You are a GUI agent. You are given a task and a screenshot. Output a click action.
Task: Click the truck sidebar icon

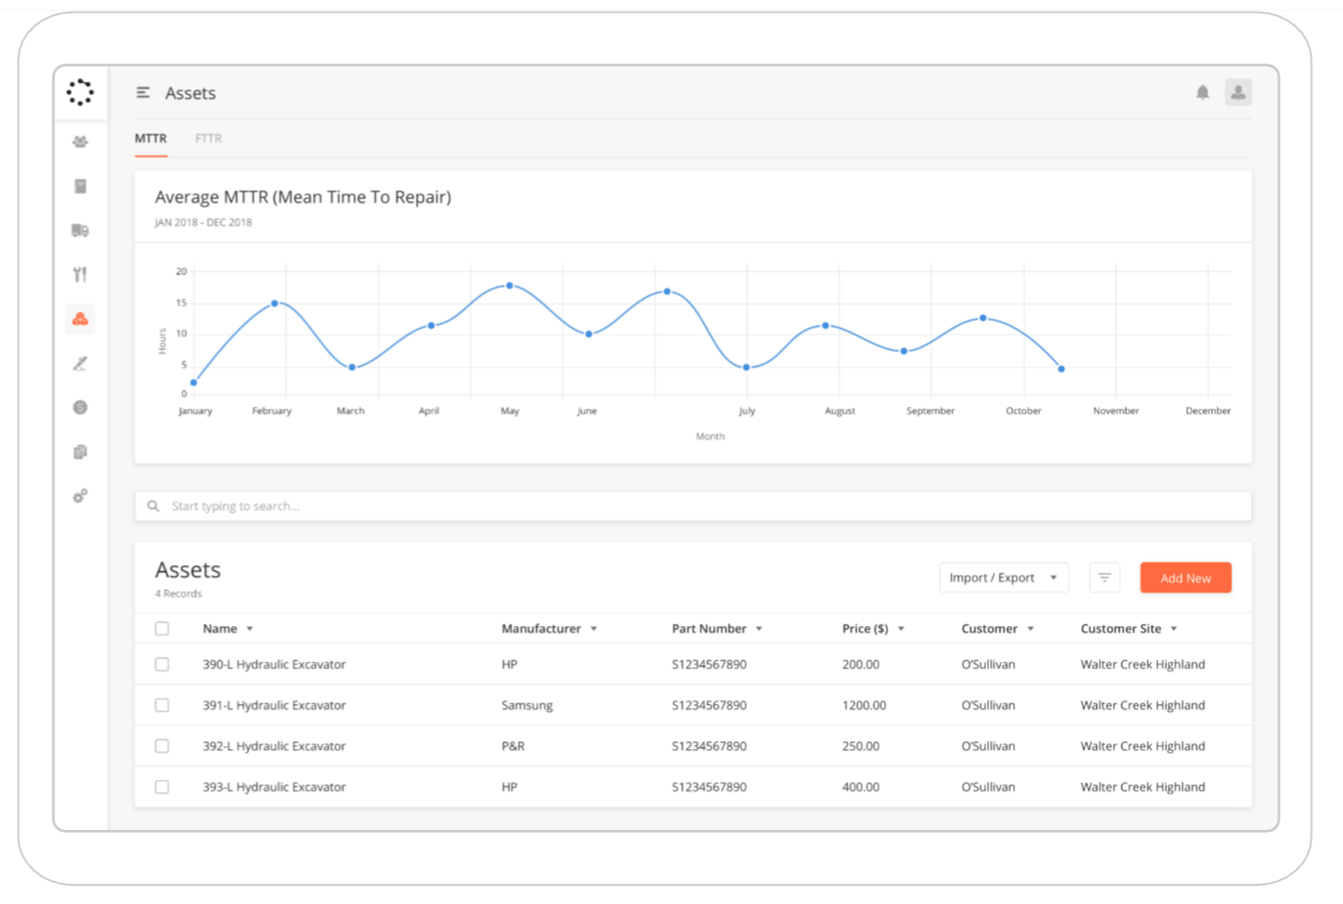click(x=80, y=230)
